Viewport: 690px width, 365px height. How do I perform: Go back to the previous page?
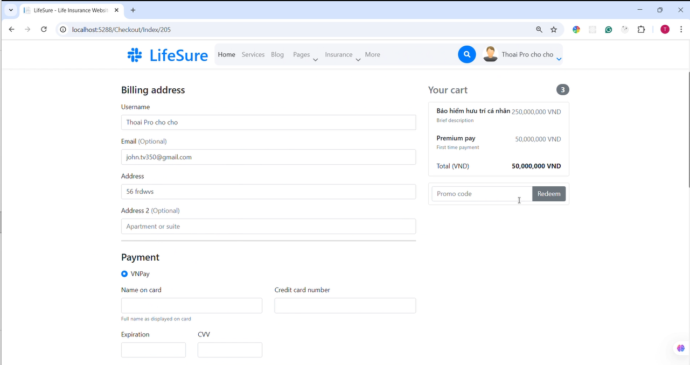(x=11, y=30)
